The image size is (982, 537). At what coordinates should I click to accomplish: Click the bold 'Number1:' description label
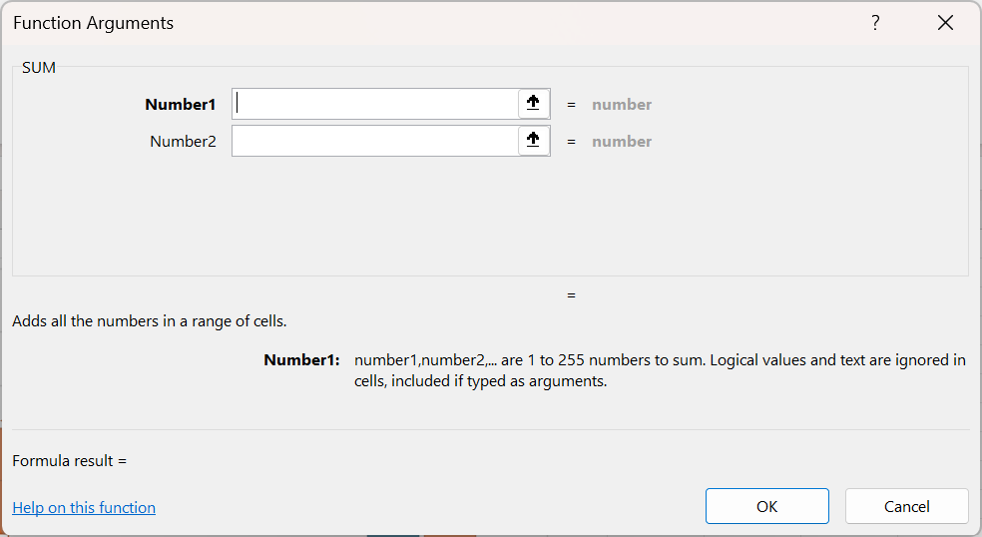point(301,360)
